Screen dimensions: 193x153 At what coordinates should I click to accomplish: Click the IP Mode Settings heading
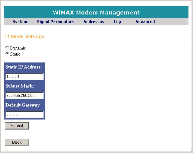(x=24, y=37)
